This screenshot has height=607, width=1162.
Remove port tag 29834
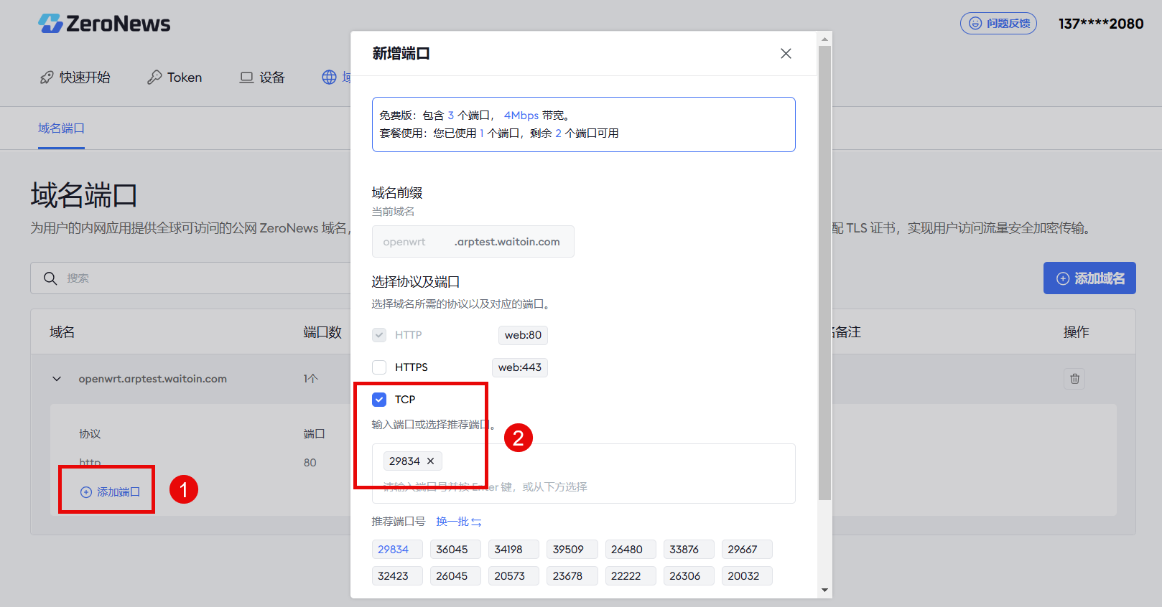click(430, 461)
